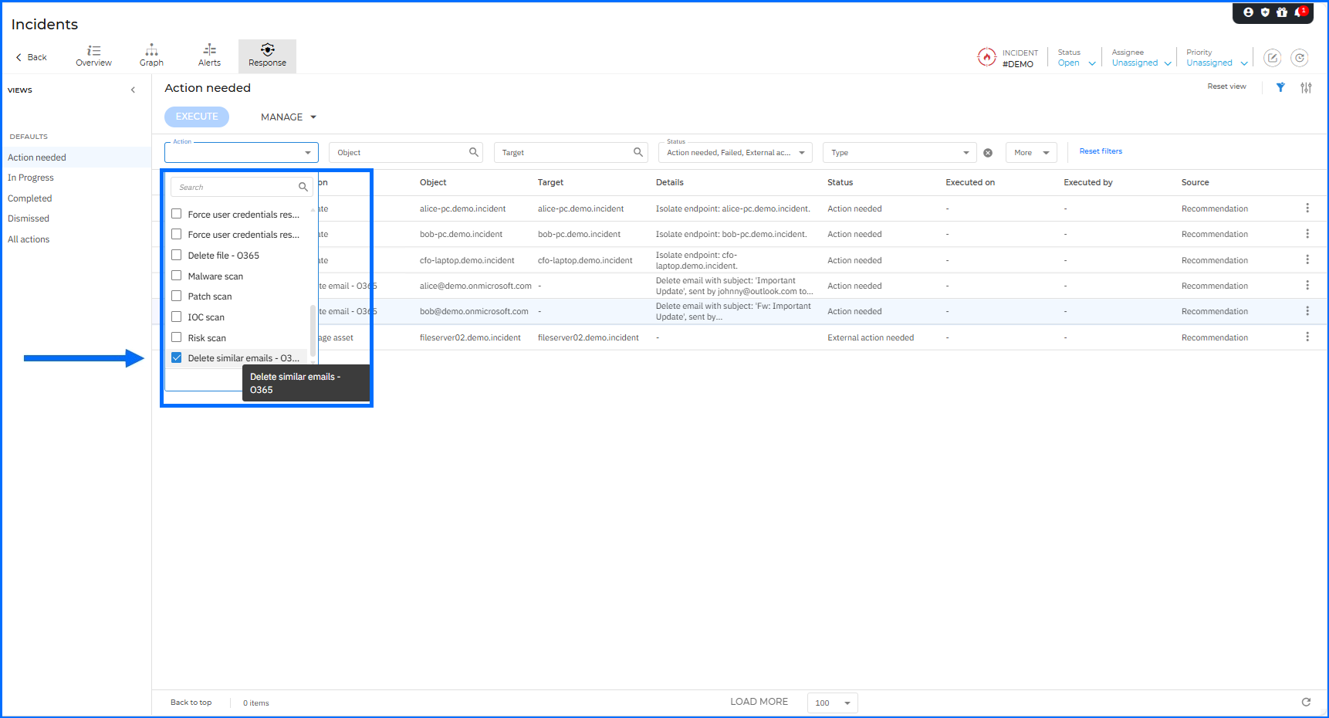Click the refresh icon at bottom right
Screen dimensions: 1329x718
tap(1306, 702)
